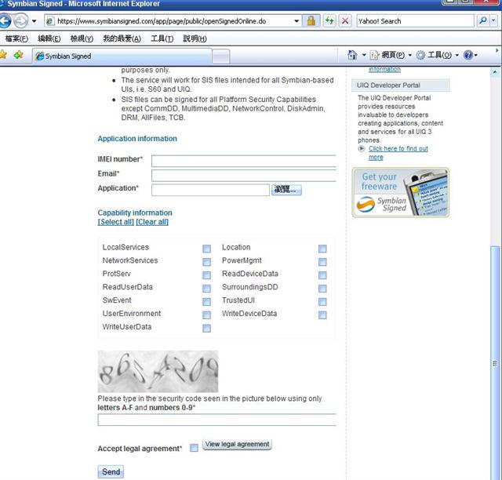Click the refresh page icon

coord(329,21)
